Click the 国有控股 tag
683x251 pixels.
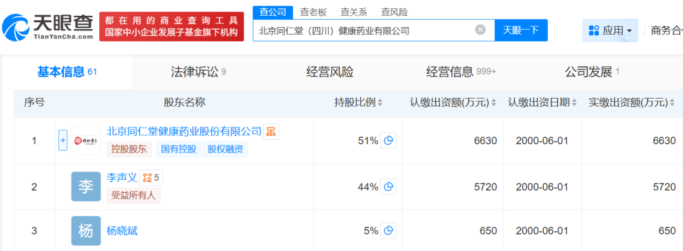point(178,149)
